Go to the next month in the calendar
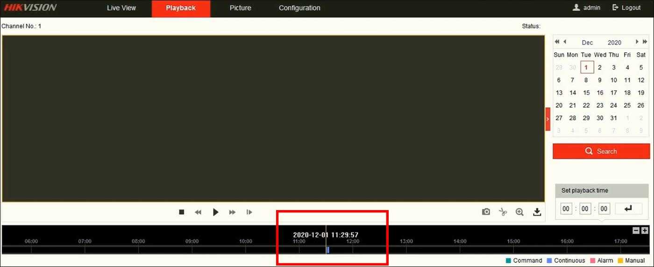Viewport: 654px width, 267px height. tap(637, 42)
